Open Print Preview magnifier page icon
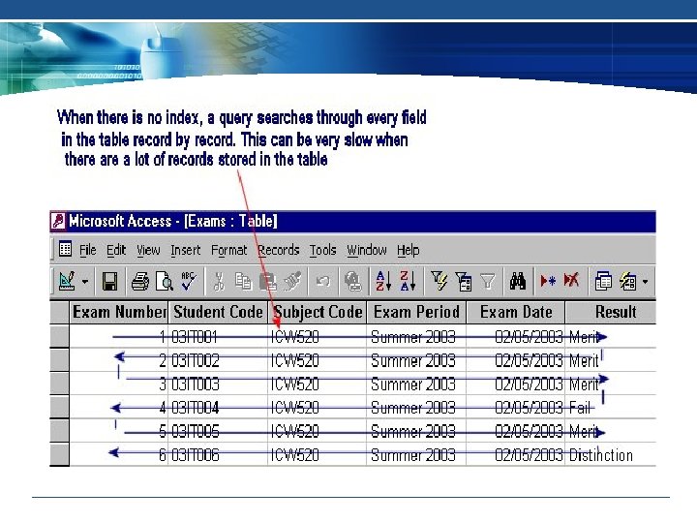The image size is (697, 523). pos(164,282)
